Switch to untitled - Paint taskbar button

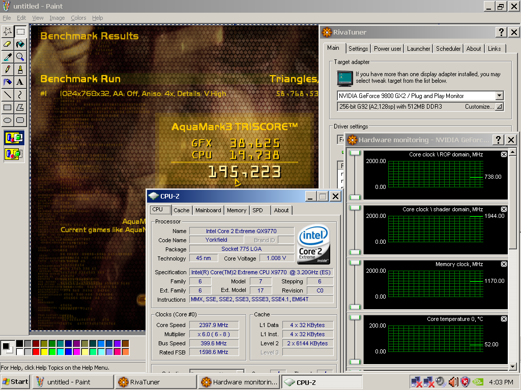click(73, 382)
